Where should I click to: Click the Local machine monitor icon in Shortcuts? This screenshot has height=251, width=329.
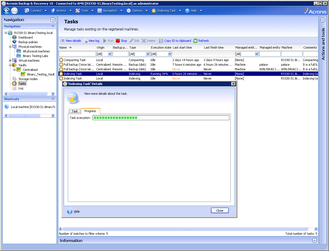(x=7, y=107)
